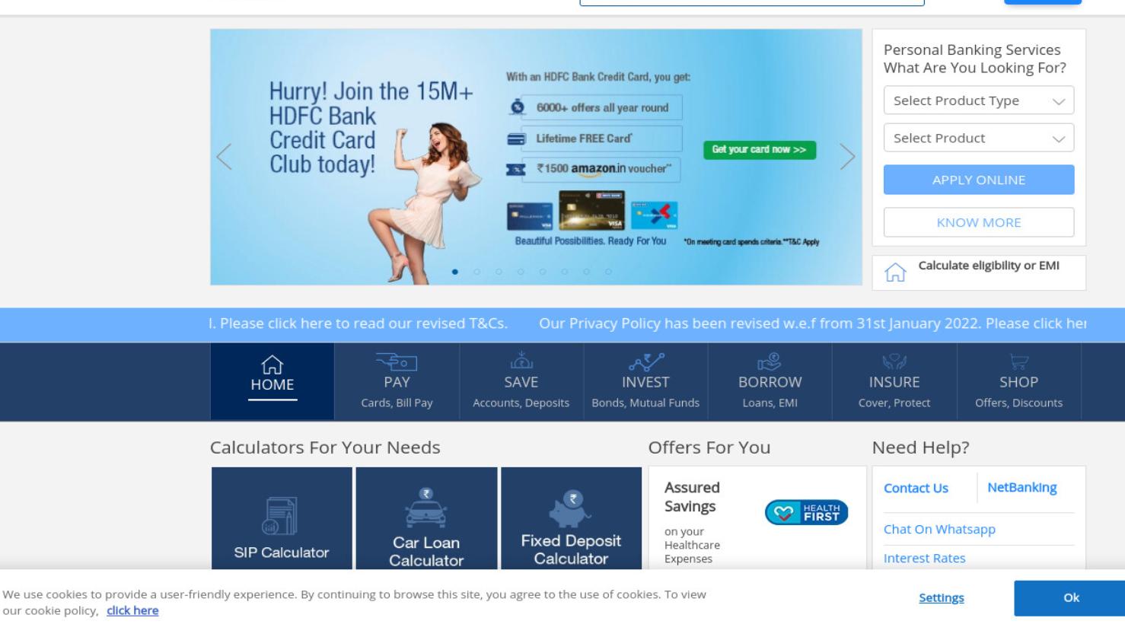Viewport: 1125px width, 637px height.
Task: Open cookie policy click here link
Action: [132, 610]
